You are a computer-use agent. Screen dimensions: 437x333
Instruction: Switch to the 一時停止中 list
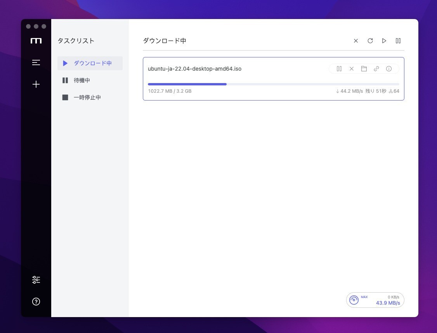[87, 97]
